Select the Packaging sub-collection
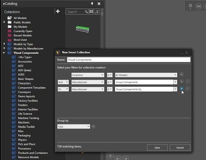This screenshot has height=160, width=206. tap(24, 136)
